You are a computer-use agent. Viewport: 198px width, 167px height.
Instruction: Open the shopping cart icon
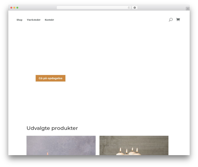178,19
